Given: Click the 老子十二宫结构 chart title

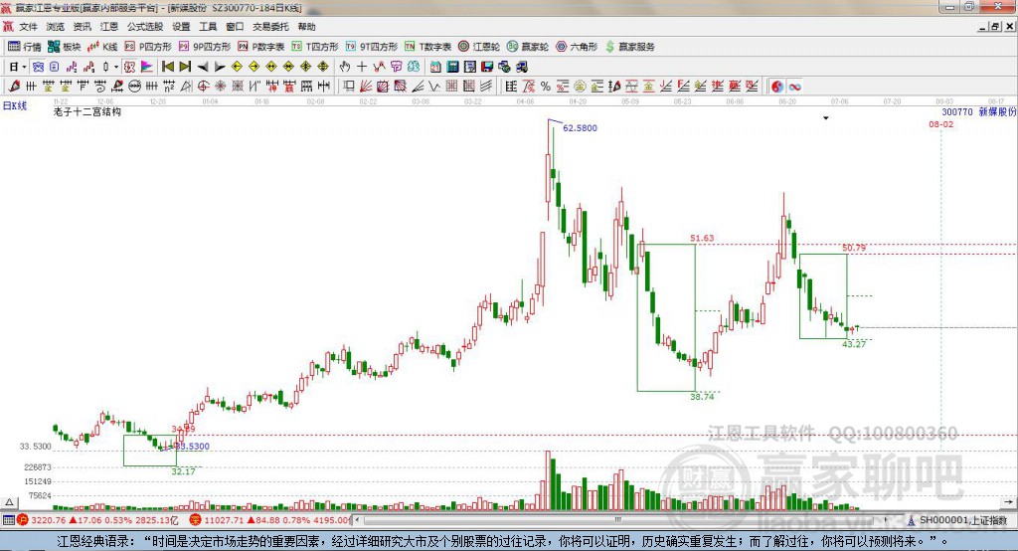Looking at the screenshot, I should tap(87, 111).
